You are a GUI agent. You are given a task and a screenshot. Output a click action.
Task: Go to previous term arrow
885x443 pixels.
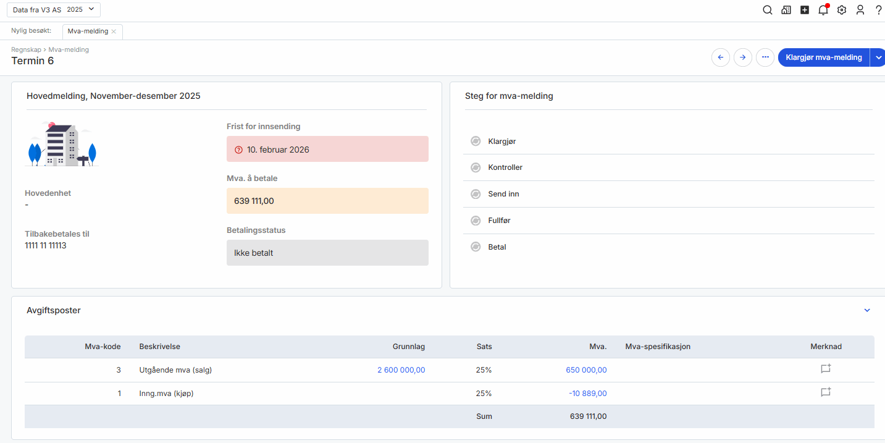(x=720, y=57)
